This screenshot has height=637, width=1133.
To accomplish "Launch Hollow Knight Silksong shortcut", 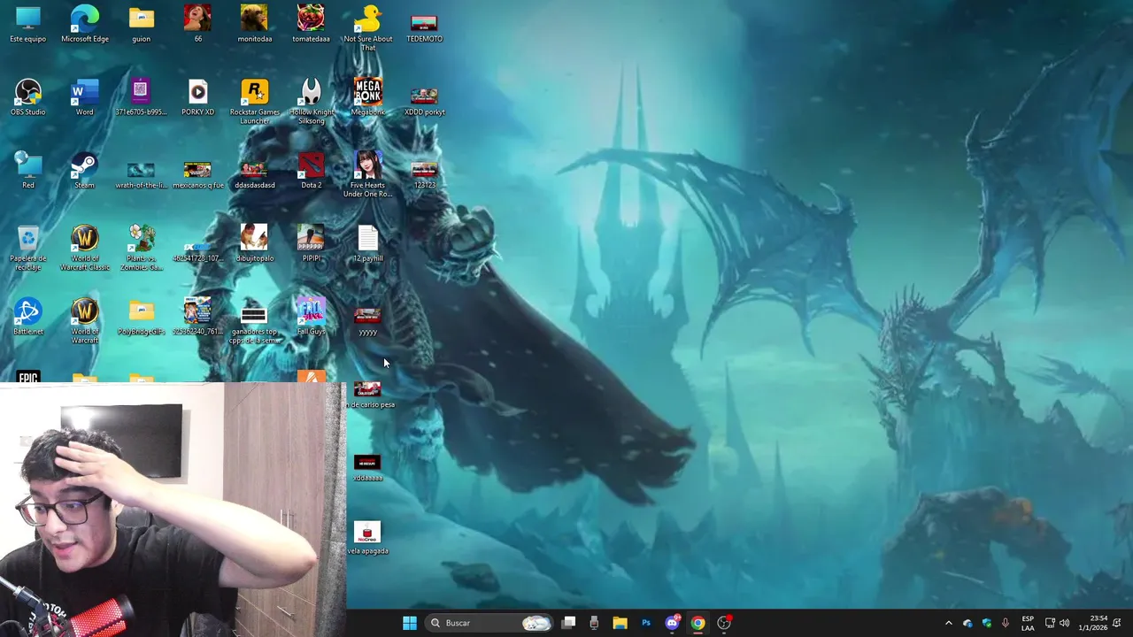I will click(311, 102).
